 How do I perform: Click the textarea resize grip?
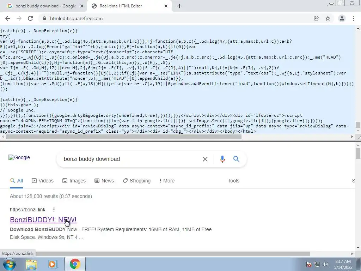pos(359,138)
